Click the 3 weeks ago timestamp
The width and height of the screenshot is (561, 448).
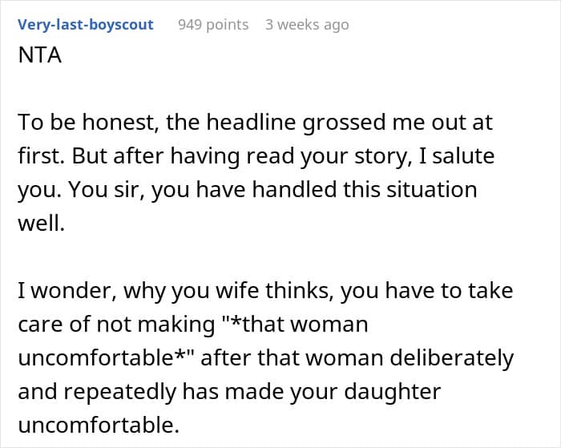tap(307, 25)
